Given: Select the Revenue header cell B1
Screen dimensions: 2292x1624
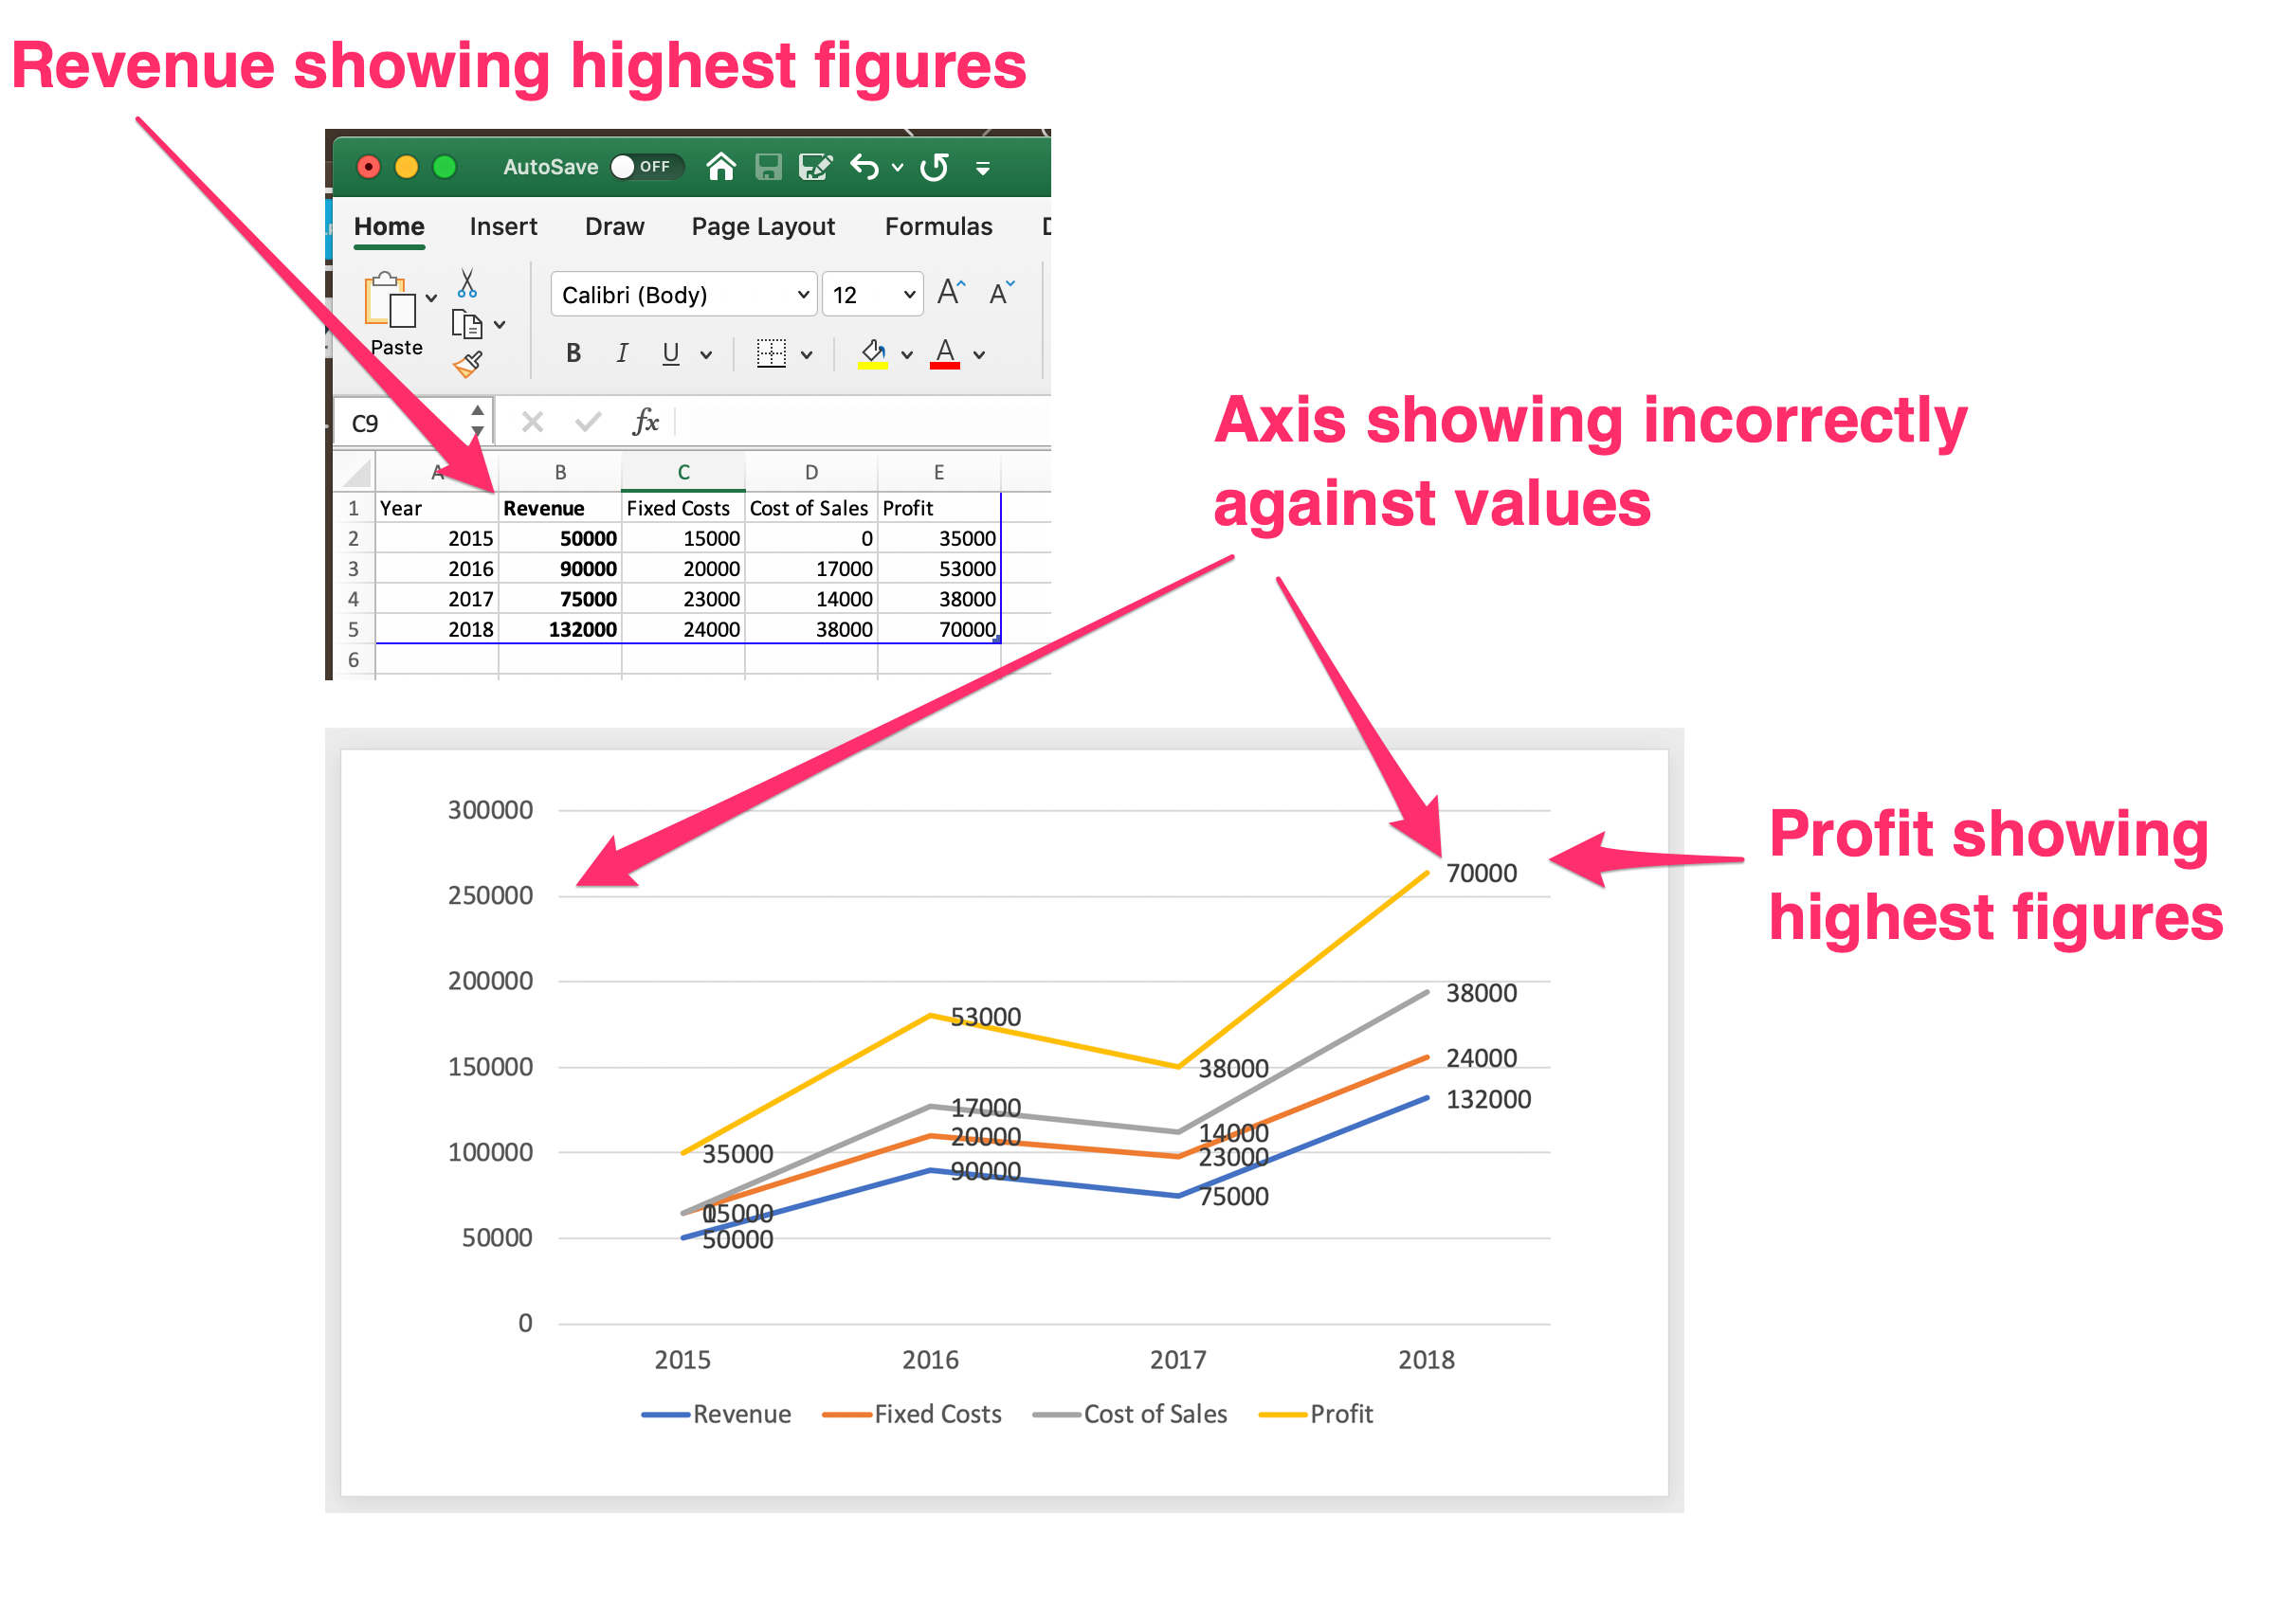Looking at the screenshot, I should [559, 508].
